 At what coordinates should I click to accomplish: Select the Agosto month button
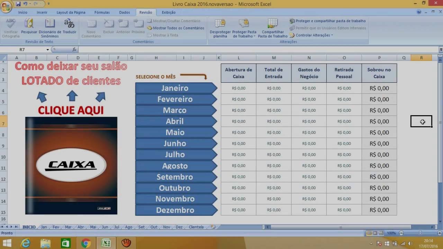[x=176, y=166]
